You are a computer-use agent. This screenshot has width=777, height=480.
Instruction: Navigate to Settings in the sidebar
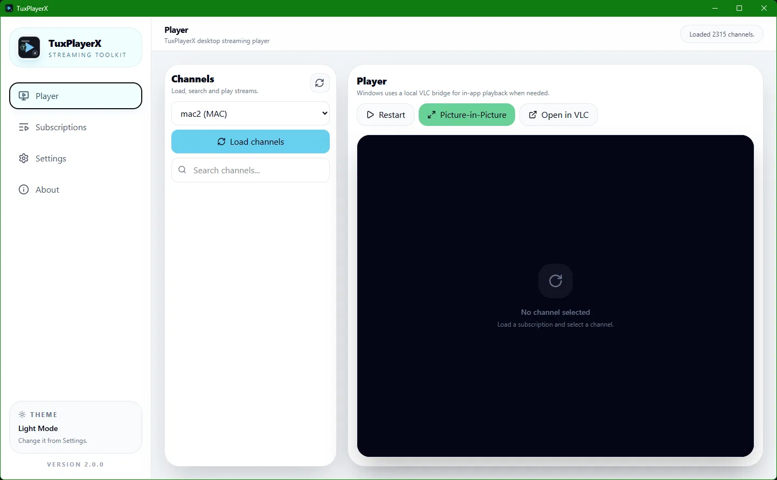pos(51,159)
